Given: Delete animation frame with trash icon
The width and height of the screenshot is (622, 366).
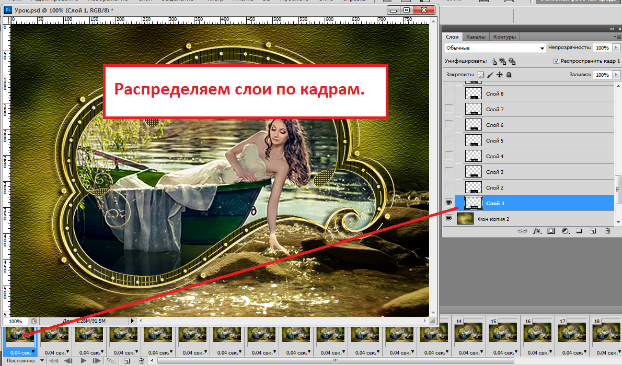Looking at the screenshot, I should 141,361.
